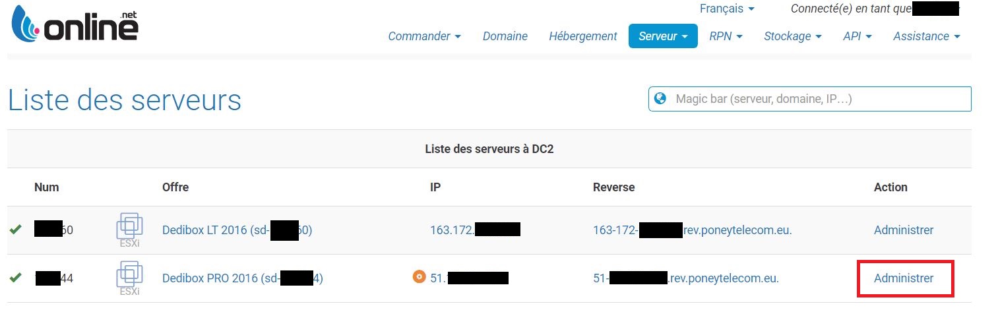The image size is (998, 312).
Task: Click the 'Liste des serveurs à DC2' heading
Action: click(x=489, y=149)
